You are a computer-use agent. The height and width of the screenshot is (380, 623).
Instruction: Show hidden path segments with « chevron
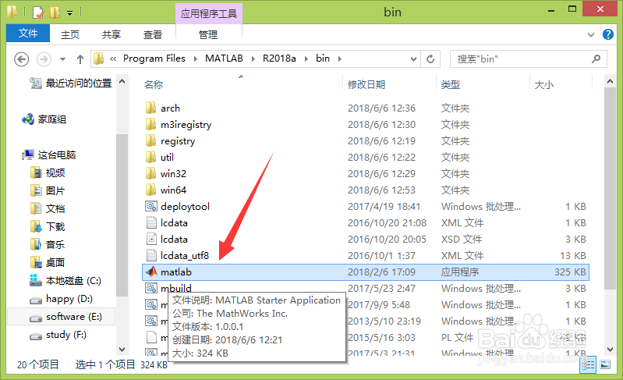(113, 59)
